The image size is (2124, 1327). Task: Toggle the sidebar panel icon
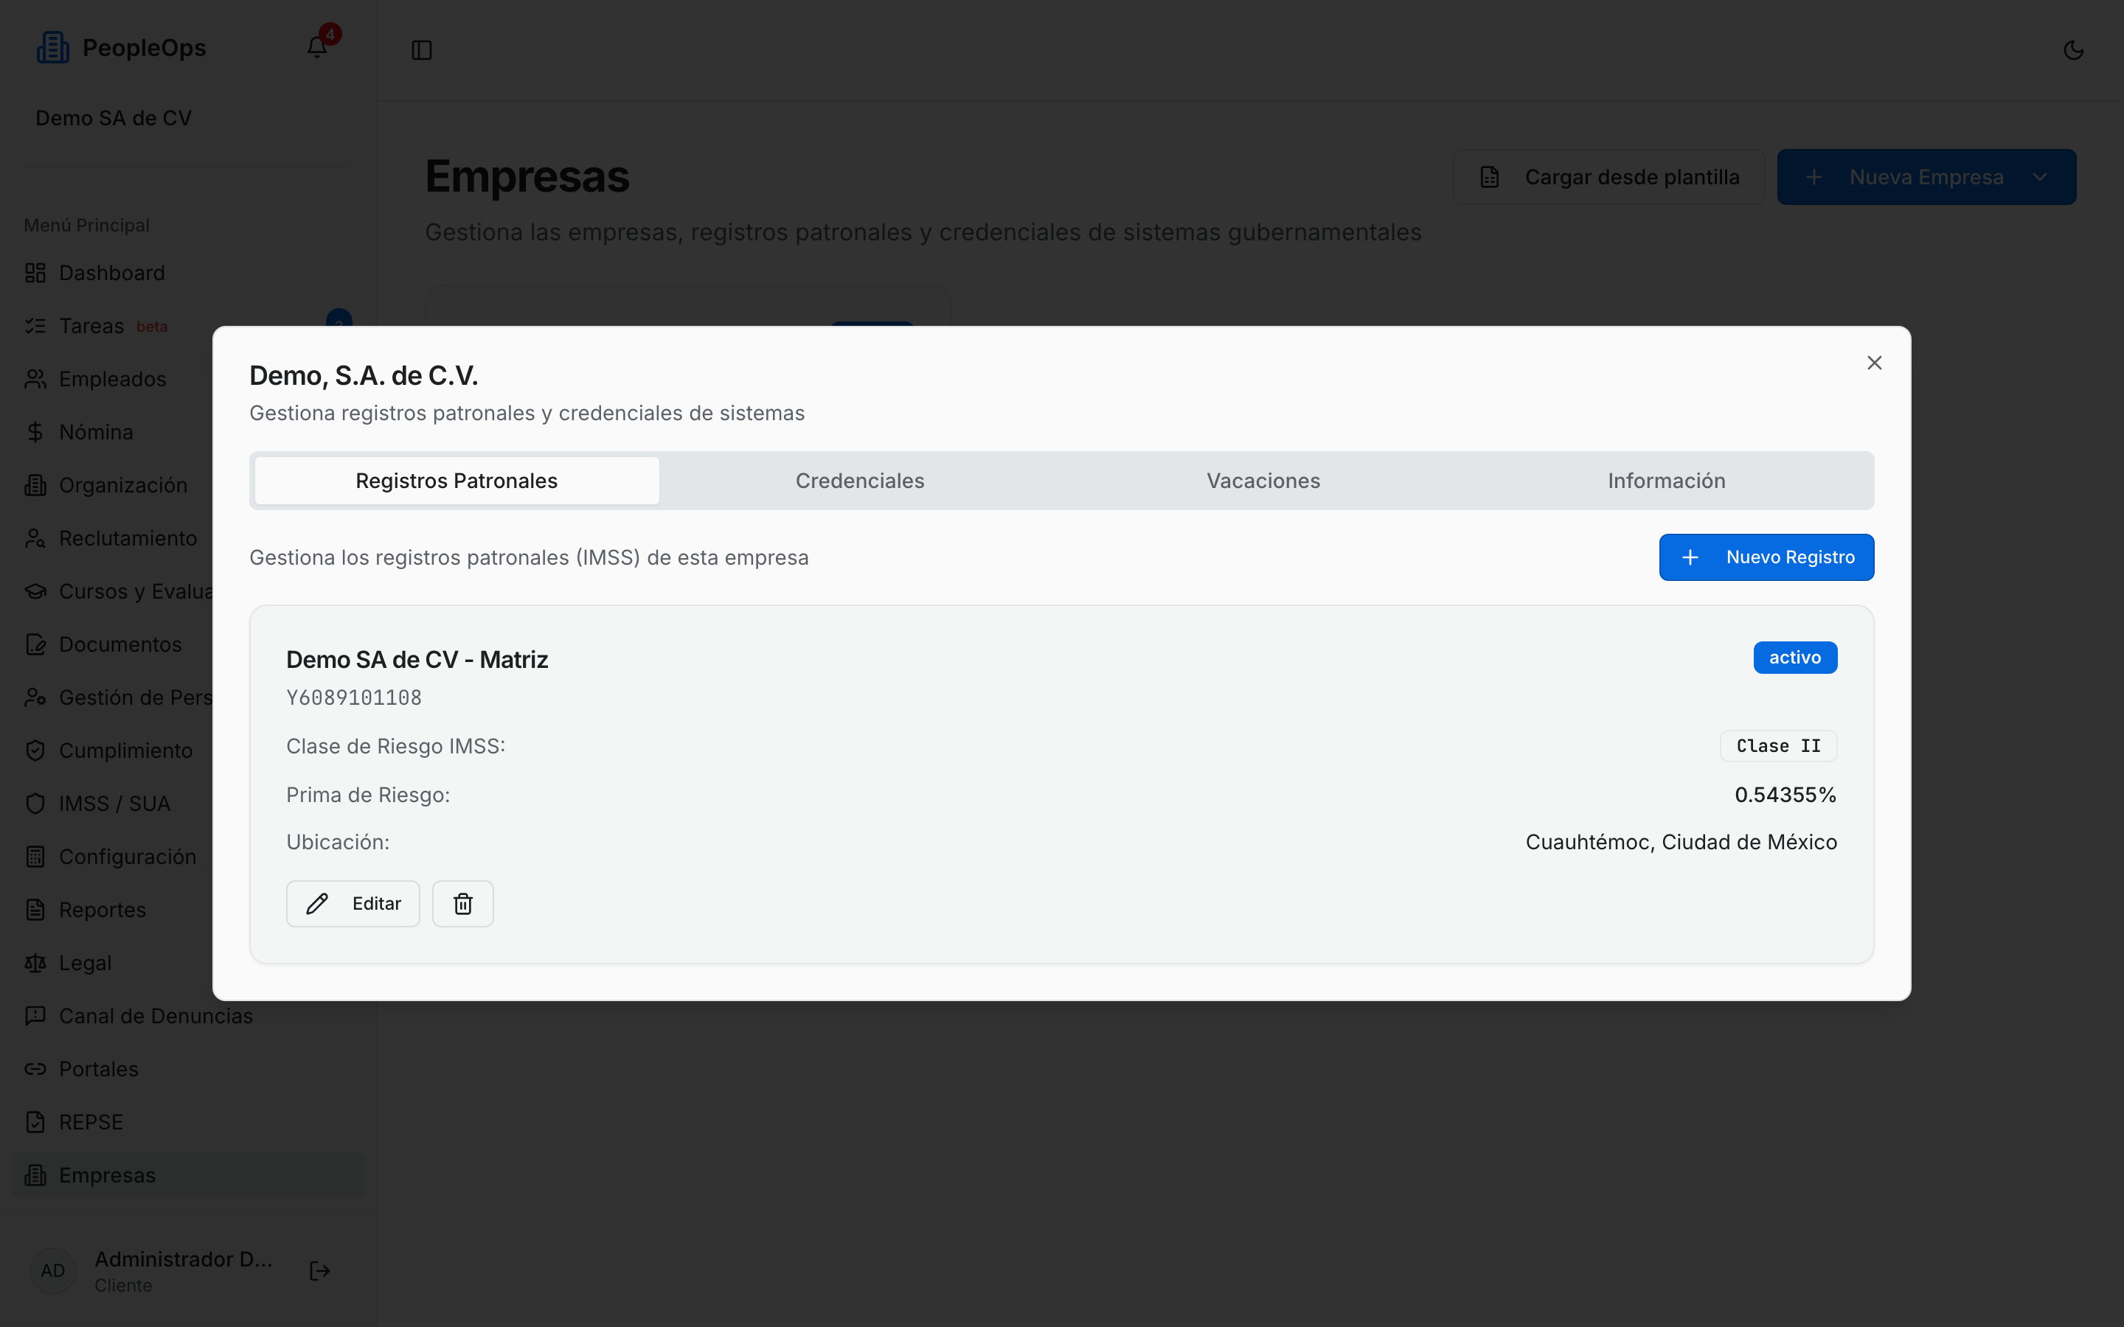click(x=421, y=50)
